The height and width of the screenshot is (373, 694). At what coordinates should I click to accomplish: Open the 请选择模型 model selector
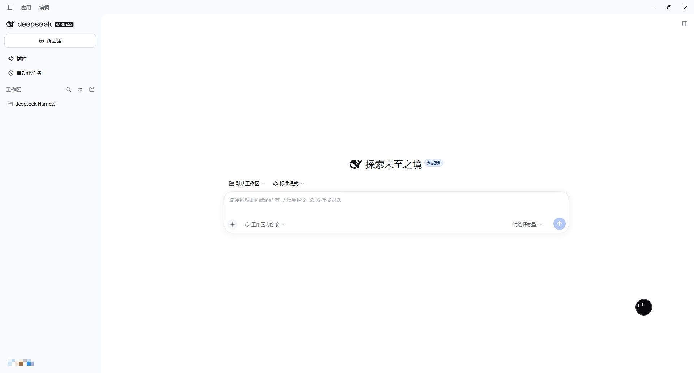click(x=528, y=224)
